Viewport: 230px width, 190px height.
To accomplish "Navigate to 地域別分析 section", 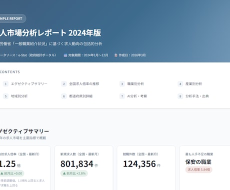I will tap(19, 96).
